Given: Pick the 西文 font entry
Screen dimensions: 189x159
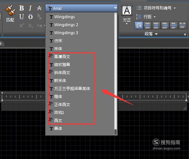Looking at the screenshot, I should point(80,121).
